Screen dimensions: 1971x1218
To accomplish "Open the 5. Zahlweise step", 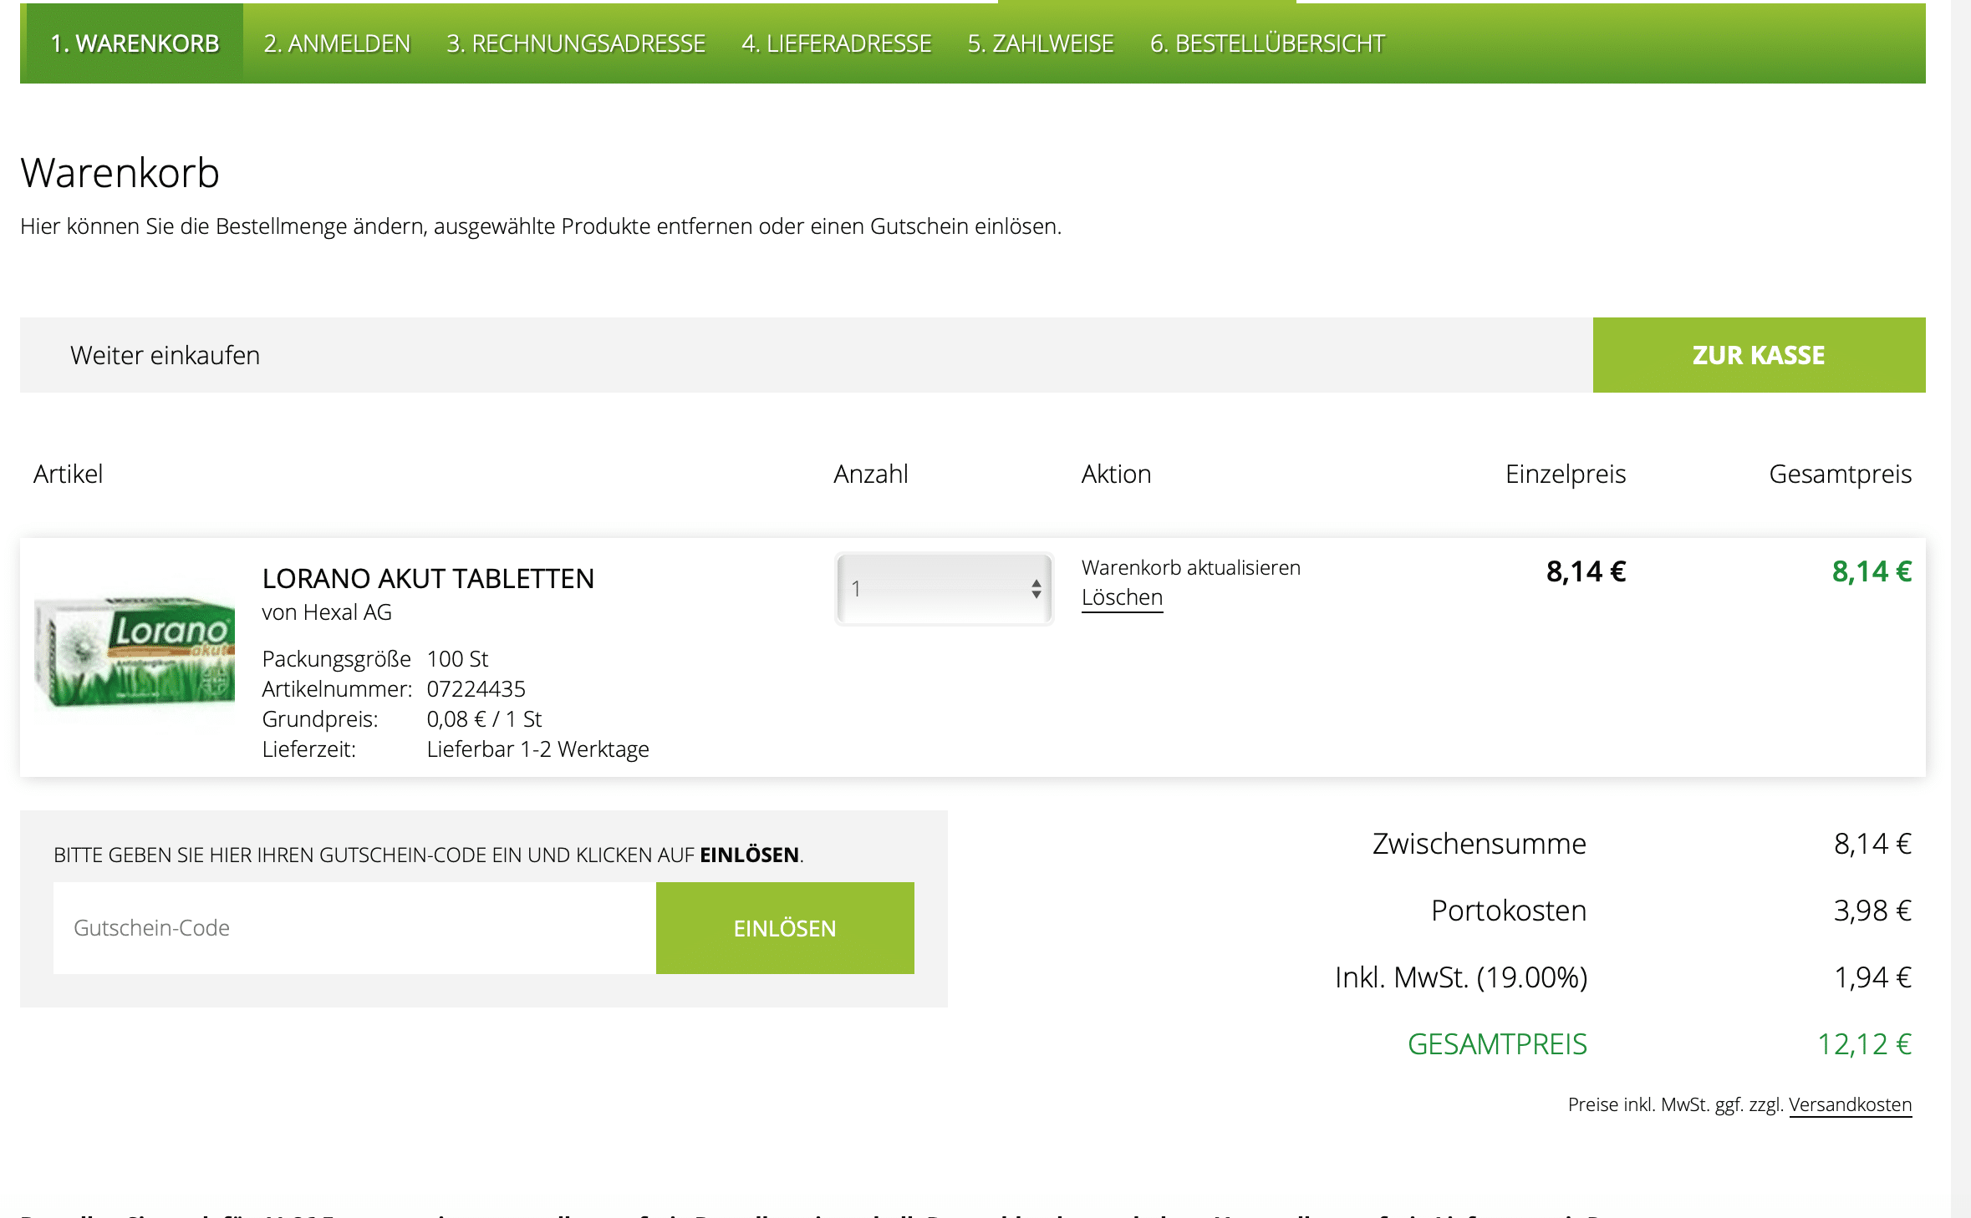I will pyautogui.click(x=1041, y=43).
